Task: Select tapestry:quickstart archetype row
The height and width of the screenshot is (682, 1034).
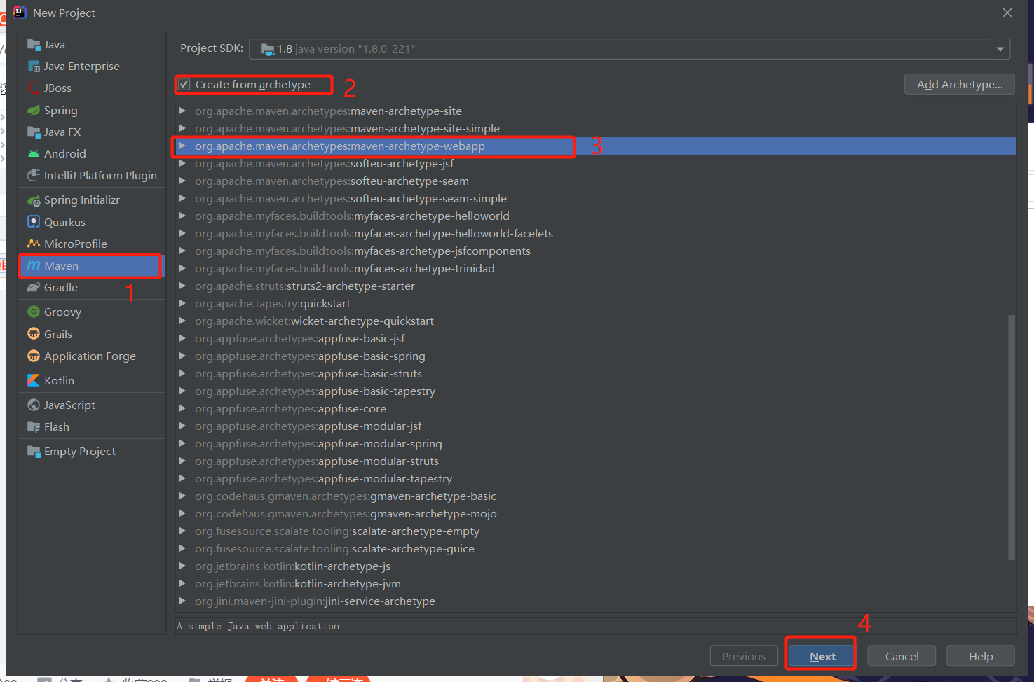Action: (596, 303)
